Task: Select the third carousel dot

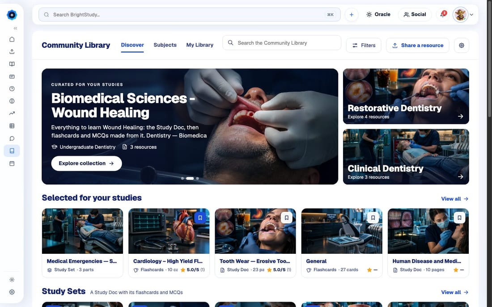Action: [x=197, y=178]
